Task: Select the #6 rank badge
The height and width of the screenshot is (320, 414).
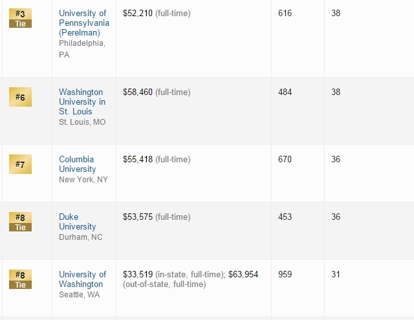Action: [19, 97]
